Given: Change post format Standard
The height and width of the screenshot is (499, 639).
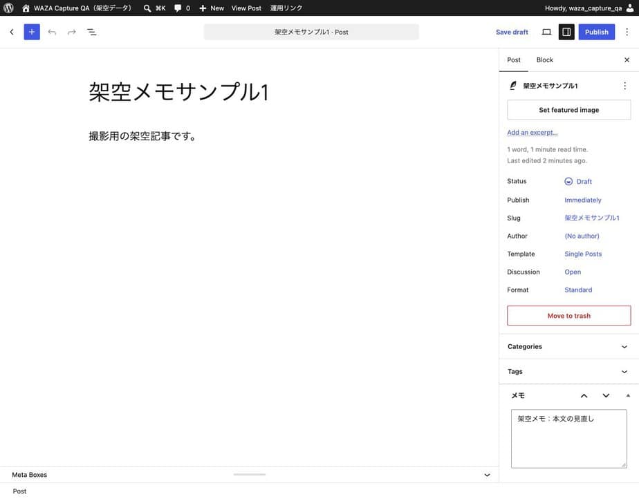Looking at the screenshot, I should point(578,290).
